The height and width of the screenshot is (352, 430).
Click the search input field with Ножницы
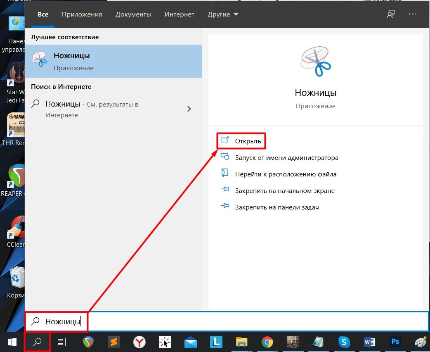tap(227, 321)
